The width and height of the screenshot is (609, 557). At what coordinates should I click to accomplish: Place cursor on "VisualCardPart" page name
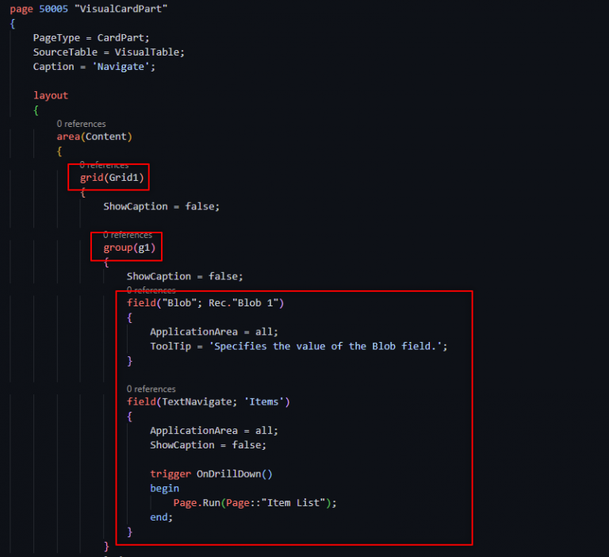tap(121, 8)
